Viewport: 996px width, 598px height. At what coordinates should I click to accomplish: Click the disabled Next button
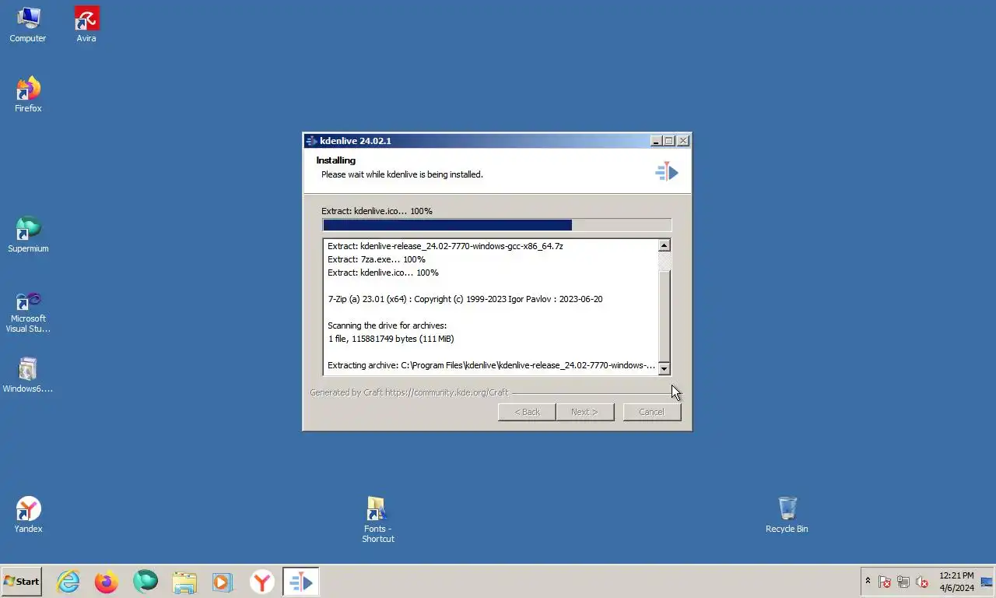pyautogui.click(x=584, y=412)
